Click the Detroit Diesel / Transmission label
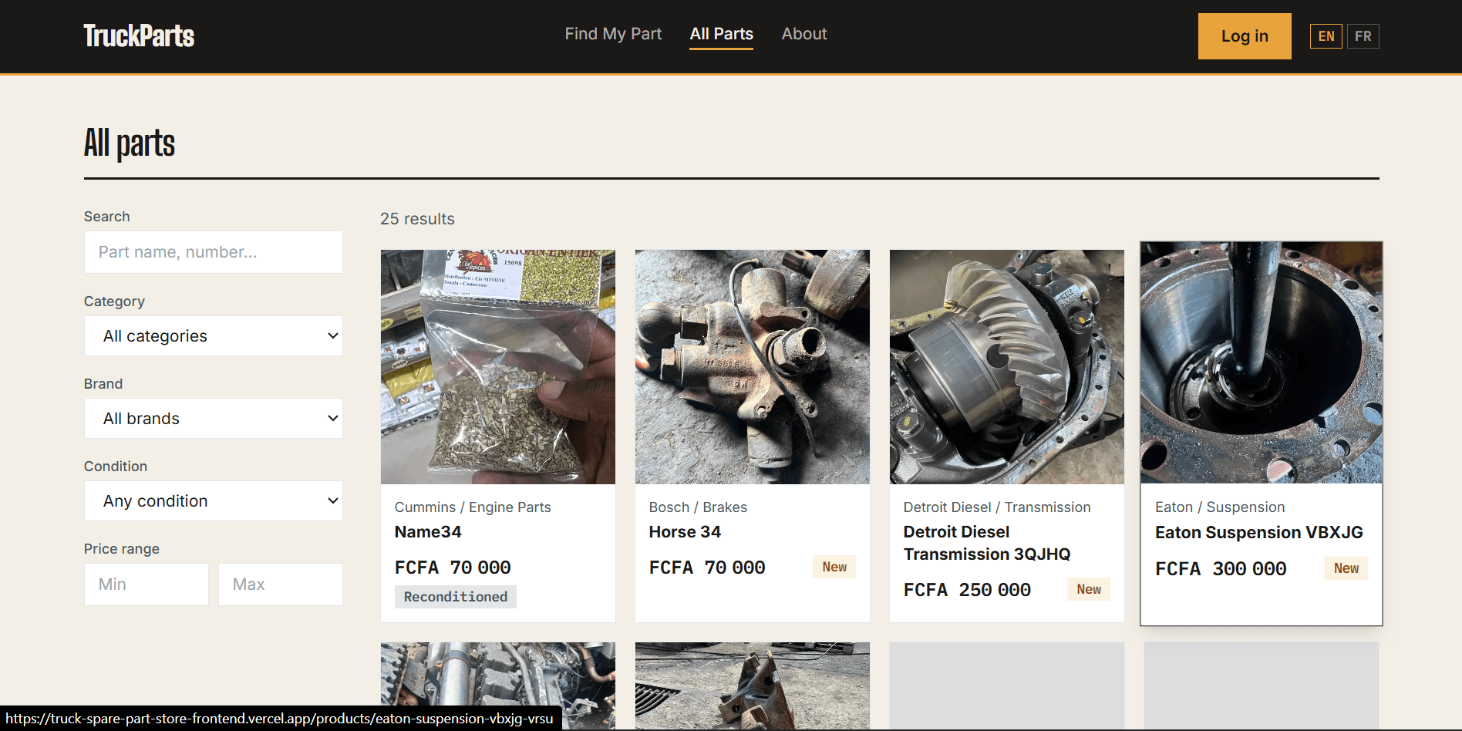Viewport: 1462px width, 731px height. (997, 507)
